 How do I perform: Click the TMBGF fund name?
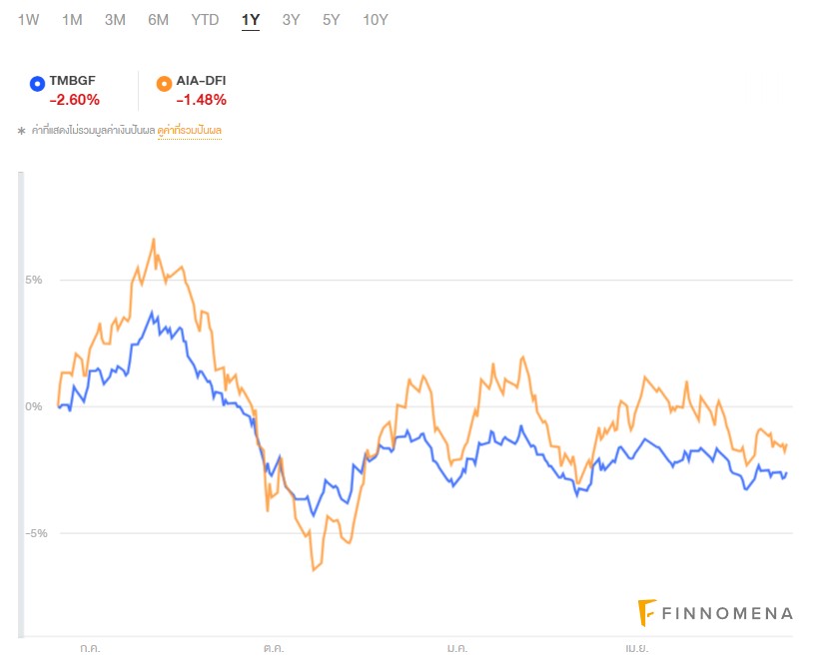(72, 80)
